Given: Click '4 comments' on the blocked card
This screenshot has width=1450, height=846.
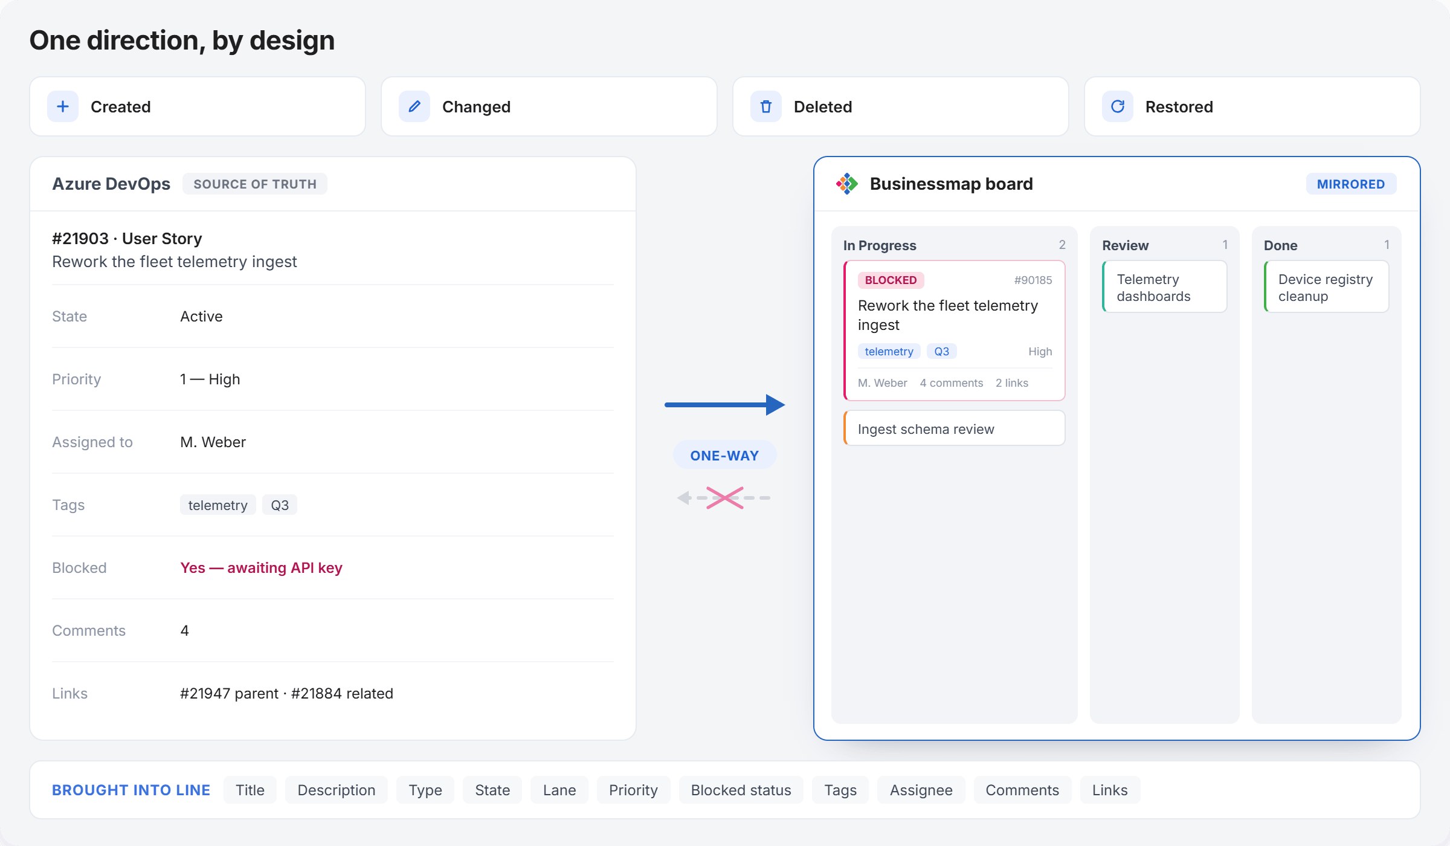Looking at the screenshot, I should (952, 383).
